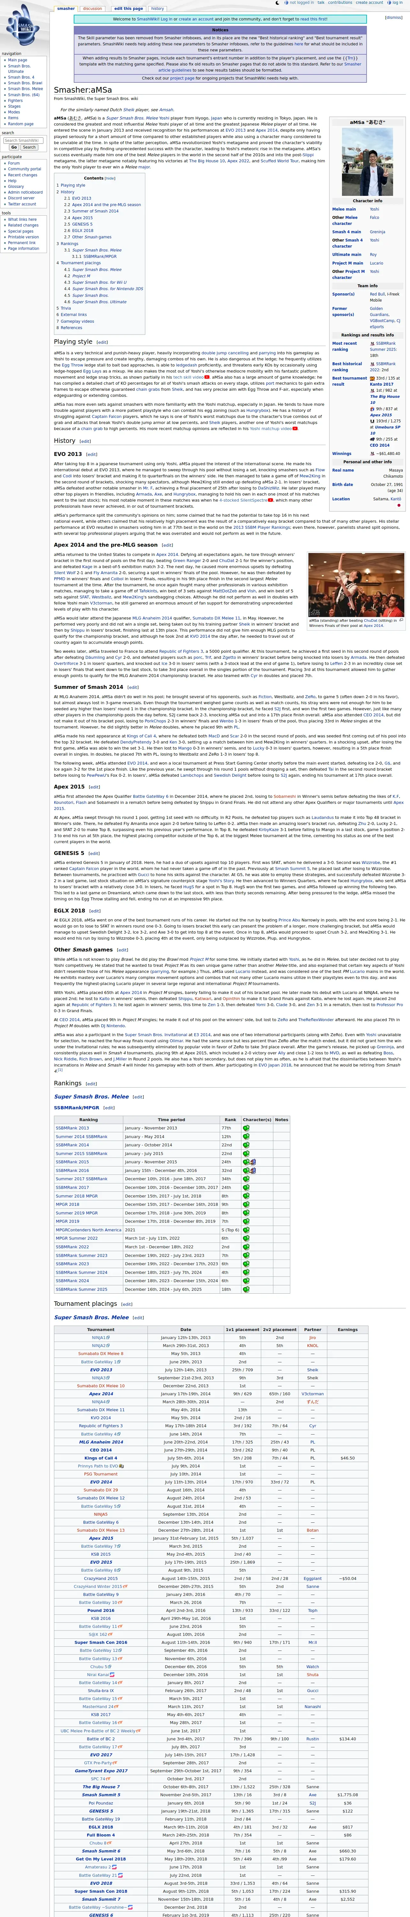Open What links here tool
The width and height of the screenshot is (410, 1917).
22,219
